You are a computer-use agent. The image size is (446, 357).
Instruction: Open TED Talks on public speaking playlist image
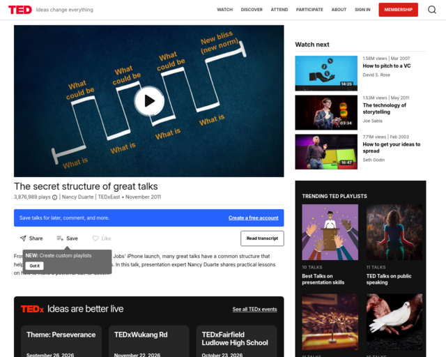[x=394, y=232]
